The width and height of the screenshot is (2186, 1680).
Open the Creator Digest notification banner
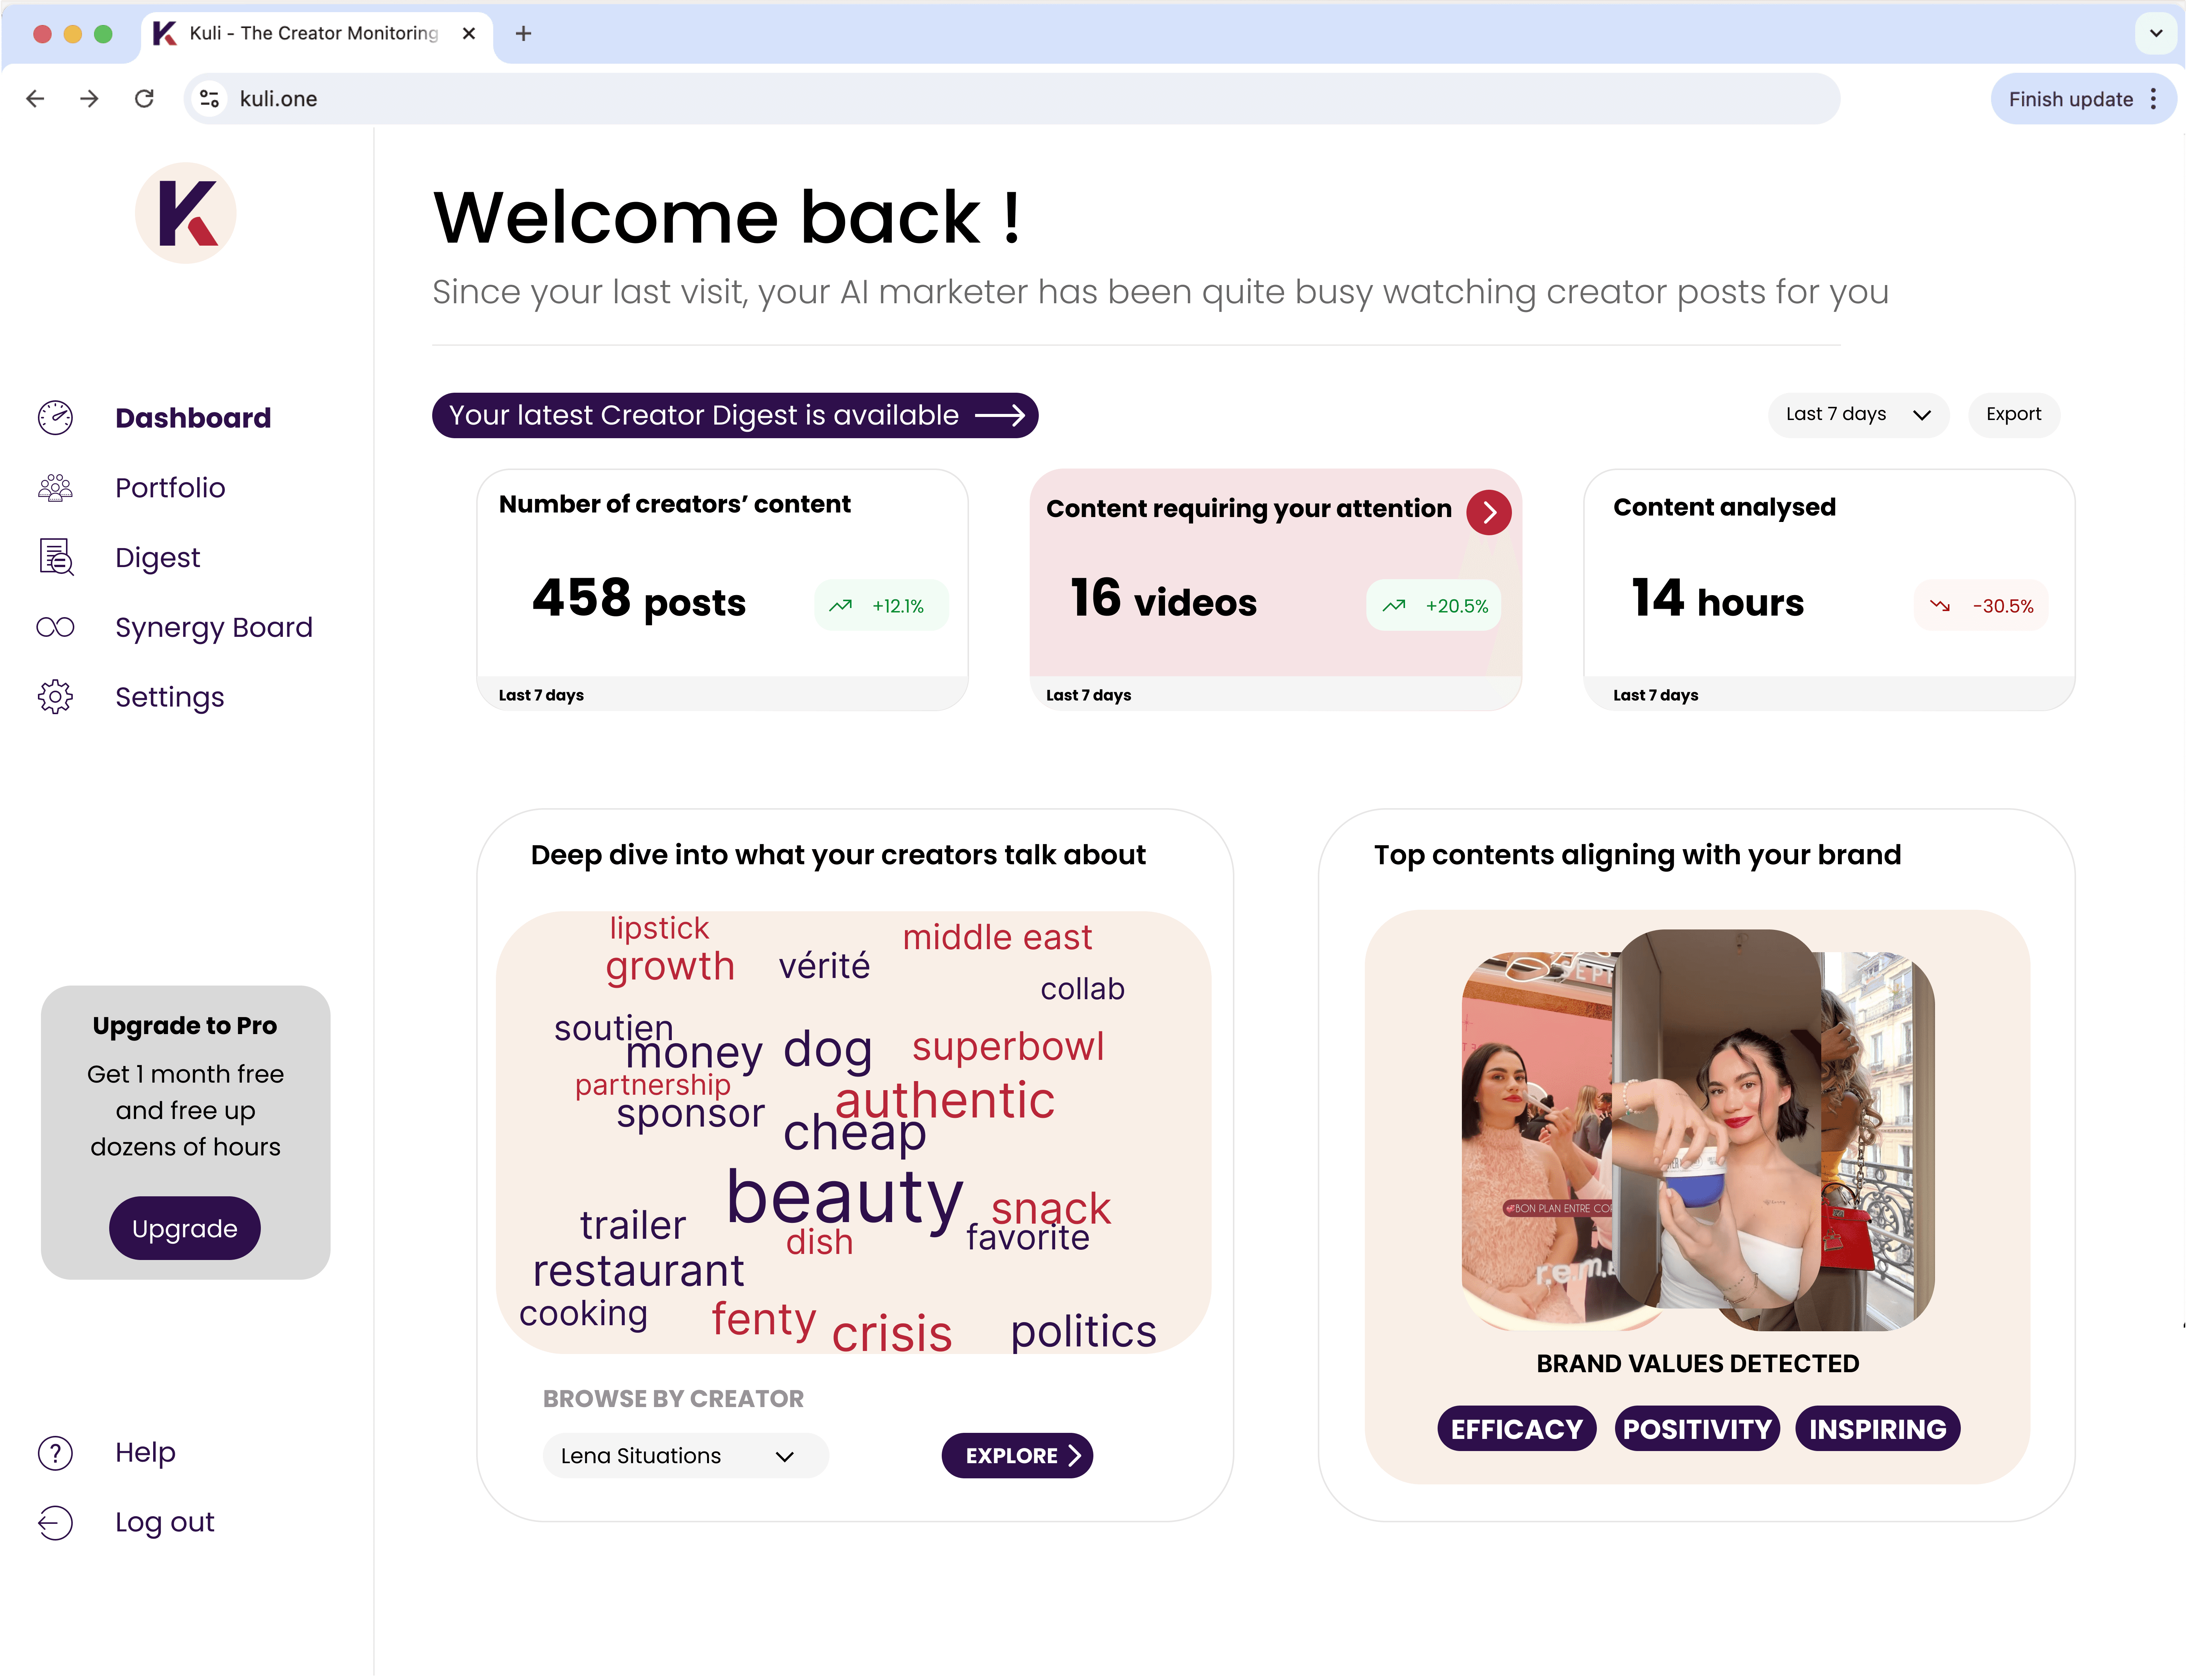click(x=734, y=415)
